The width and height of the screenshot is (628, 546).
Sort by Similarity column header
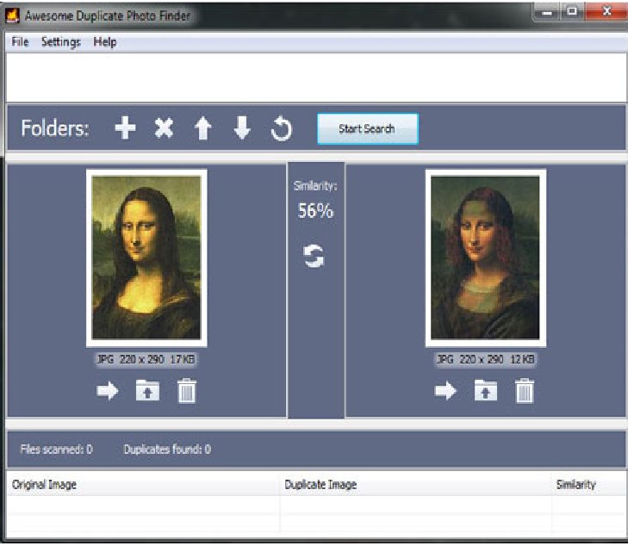click(575, 485)
